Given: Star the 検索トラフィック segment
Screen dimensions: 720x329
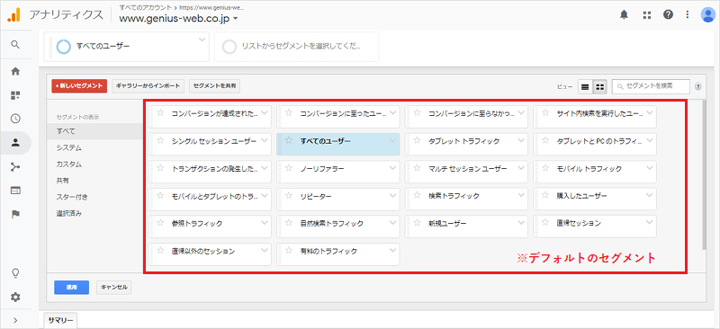Looking at the screenshot, I should [x=417, y=195].
